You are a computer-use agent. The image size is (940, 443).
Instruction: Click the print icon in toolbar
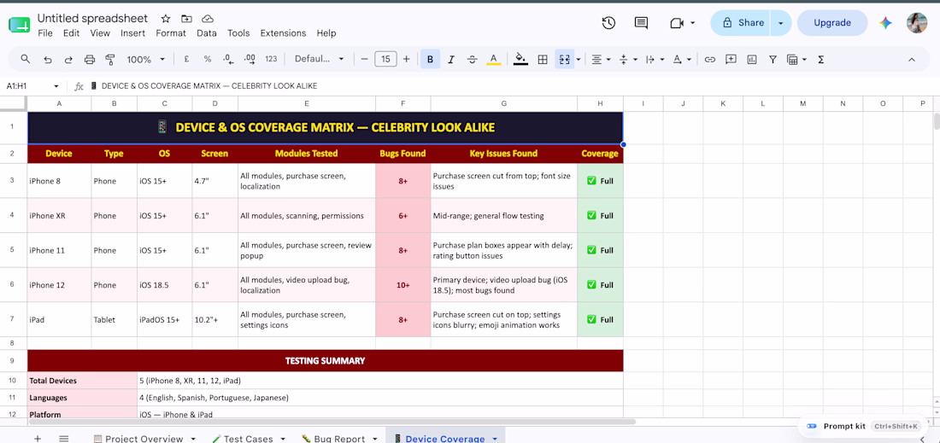click(90, 59)
